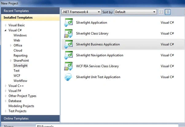Click the Silverlight Business Application template icon
The image size is (185, 127).
(x=69, y=44)
